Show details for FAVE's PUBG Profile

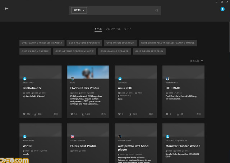click(x=103, y=114)
